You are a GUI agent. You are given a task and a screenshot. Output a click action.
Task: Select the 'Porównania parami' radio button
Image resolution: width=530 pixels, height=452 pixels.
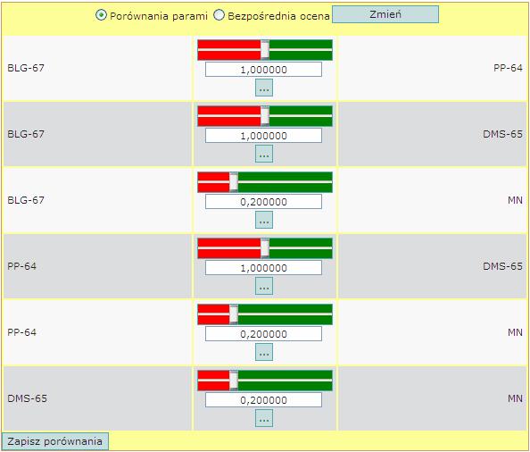[x=101, y=15]
